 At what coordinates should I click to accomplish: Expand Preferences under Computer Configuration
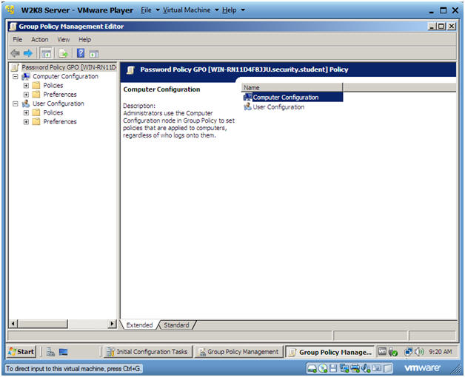(26, 95)
